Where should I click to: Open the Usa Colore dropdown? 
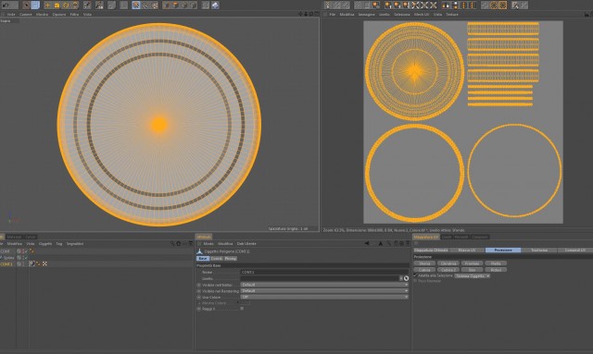(x=324, y=297)
